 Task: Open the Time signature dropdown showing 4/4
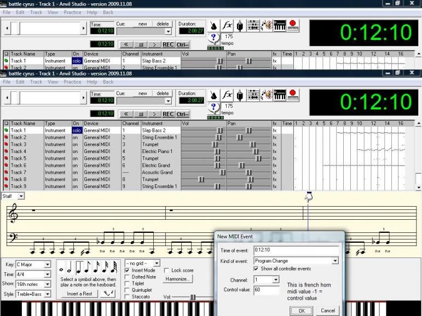pos(48,274)
